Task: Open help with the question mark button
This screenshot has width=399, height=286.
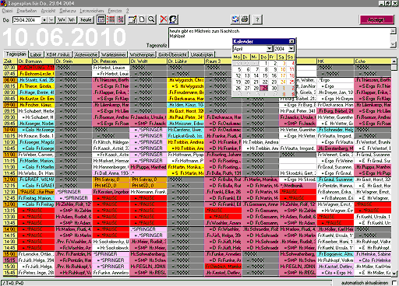Action: coord(257,19)
